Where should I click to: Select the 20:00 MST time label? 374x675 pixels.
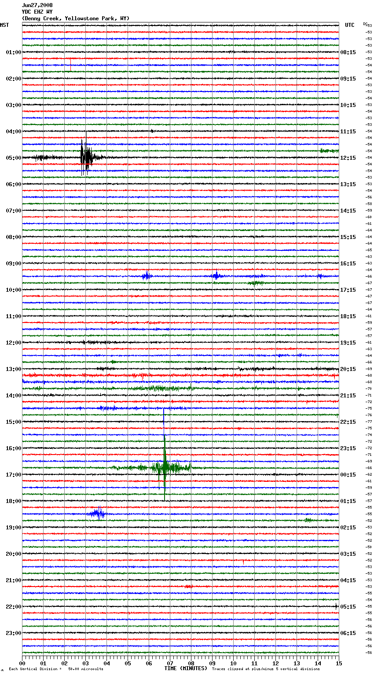(14, 554)
